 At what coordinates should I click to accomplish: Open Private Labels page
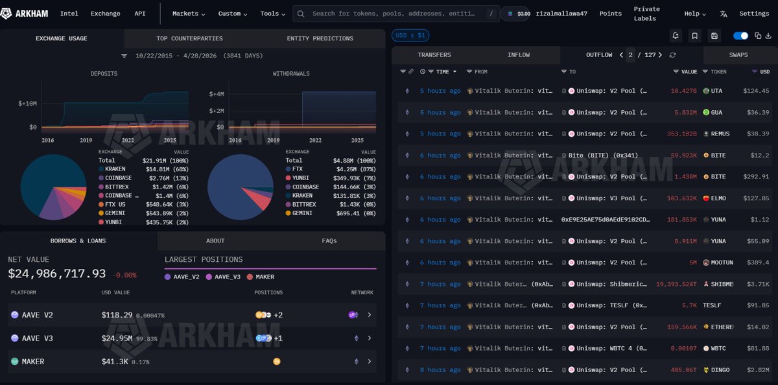(x=646, y=14)
